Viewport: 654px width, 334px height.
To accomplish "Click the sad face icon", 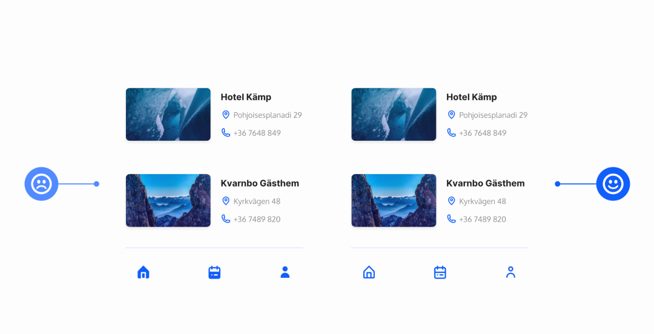I will pos(41,184).
